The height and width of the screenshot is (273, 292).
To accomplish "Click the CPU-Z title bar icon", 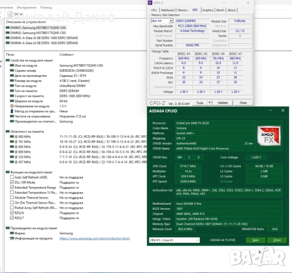I will coord(150,3).
